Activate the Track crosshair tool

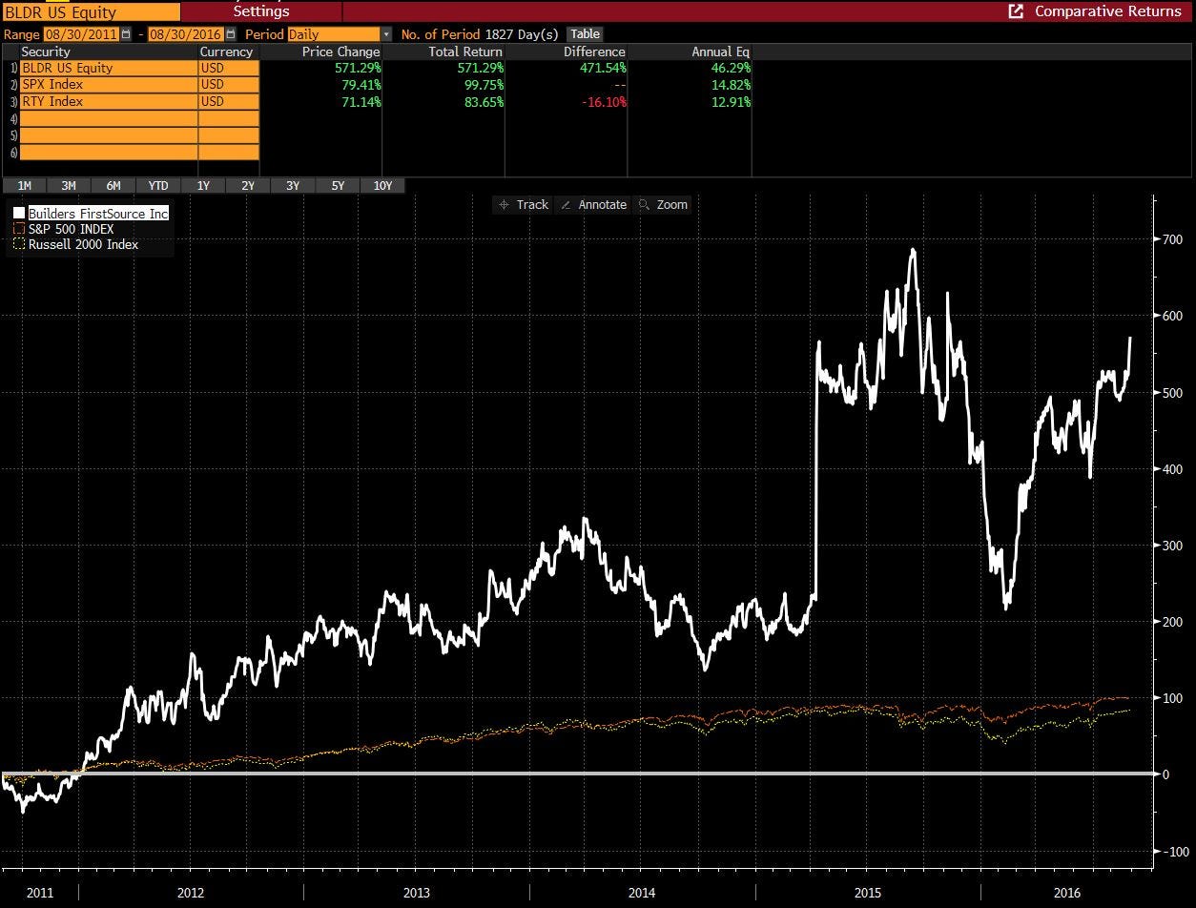[x=524, y=204]
